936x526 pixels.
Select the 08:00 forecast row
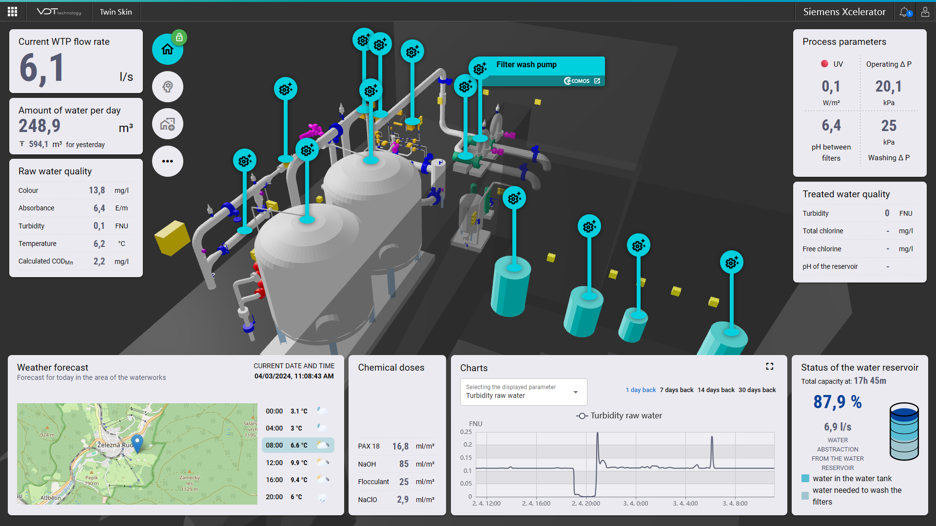coord(297,445)
